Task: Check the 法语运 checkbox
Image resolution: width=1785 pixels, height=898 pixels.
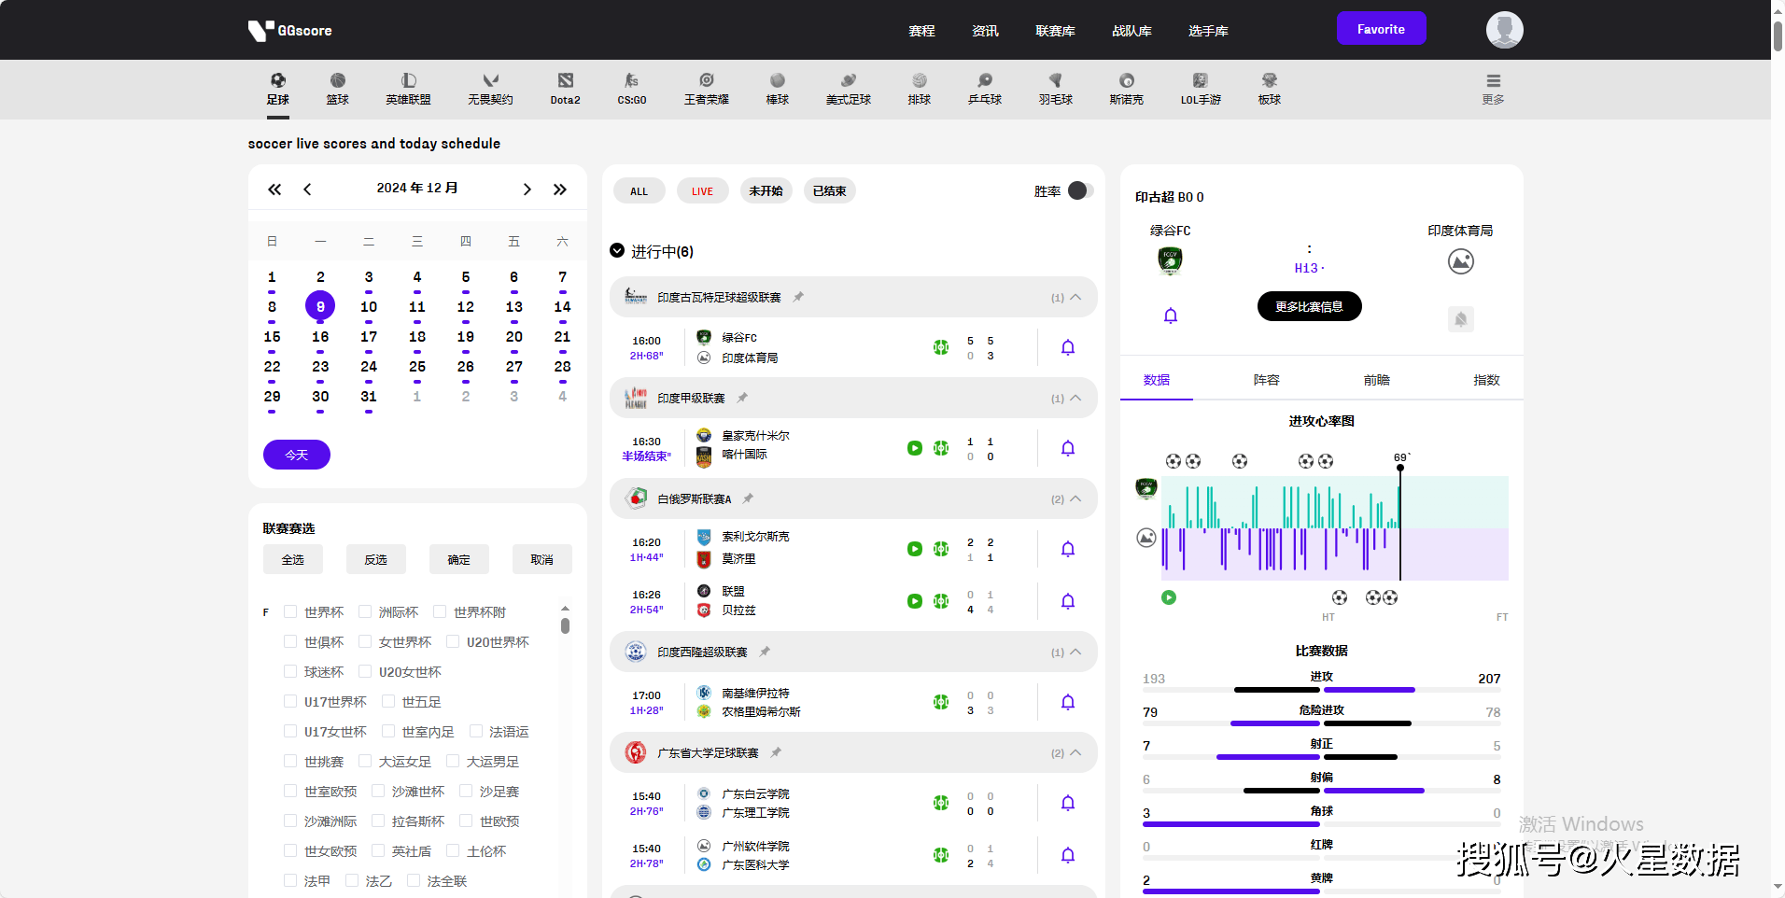Action: 476,732
